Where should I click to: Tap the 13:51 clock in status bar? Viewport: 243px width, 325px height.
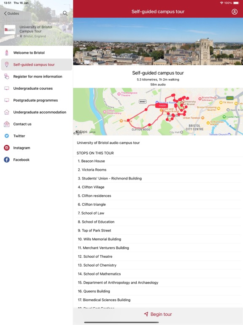(x=8, y=3)
